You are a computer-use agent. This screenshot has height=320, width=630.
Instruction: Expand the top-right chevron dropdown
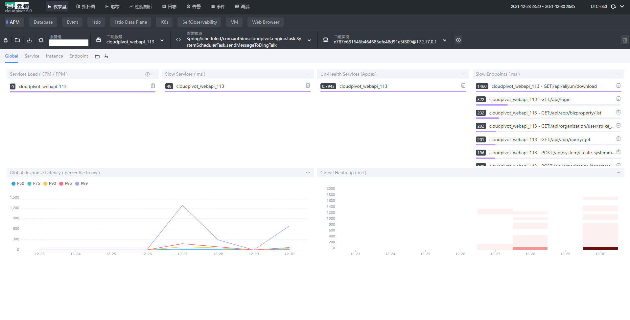click(622, 7)
